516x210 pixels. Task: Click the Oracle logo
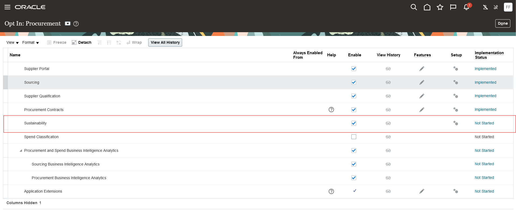point(30,7)
